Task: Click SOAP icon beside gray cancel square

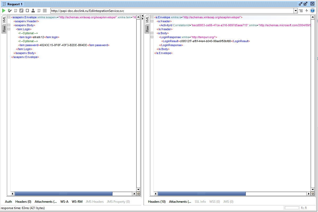Action: 39,11
